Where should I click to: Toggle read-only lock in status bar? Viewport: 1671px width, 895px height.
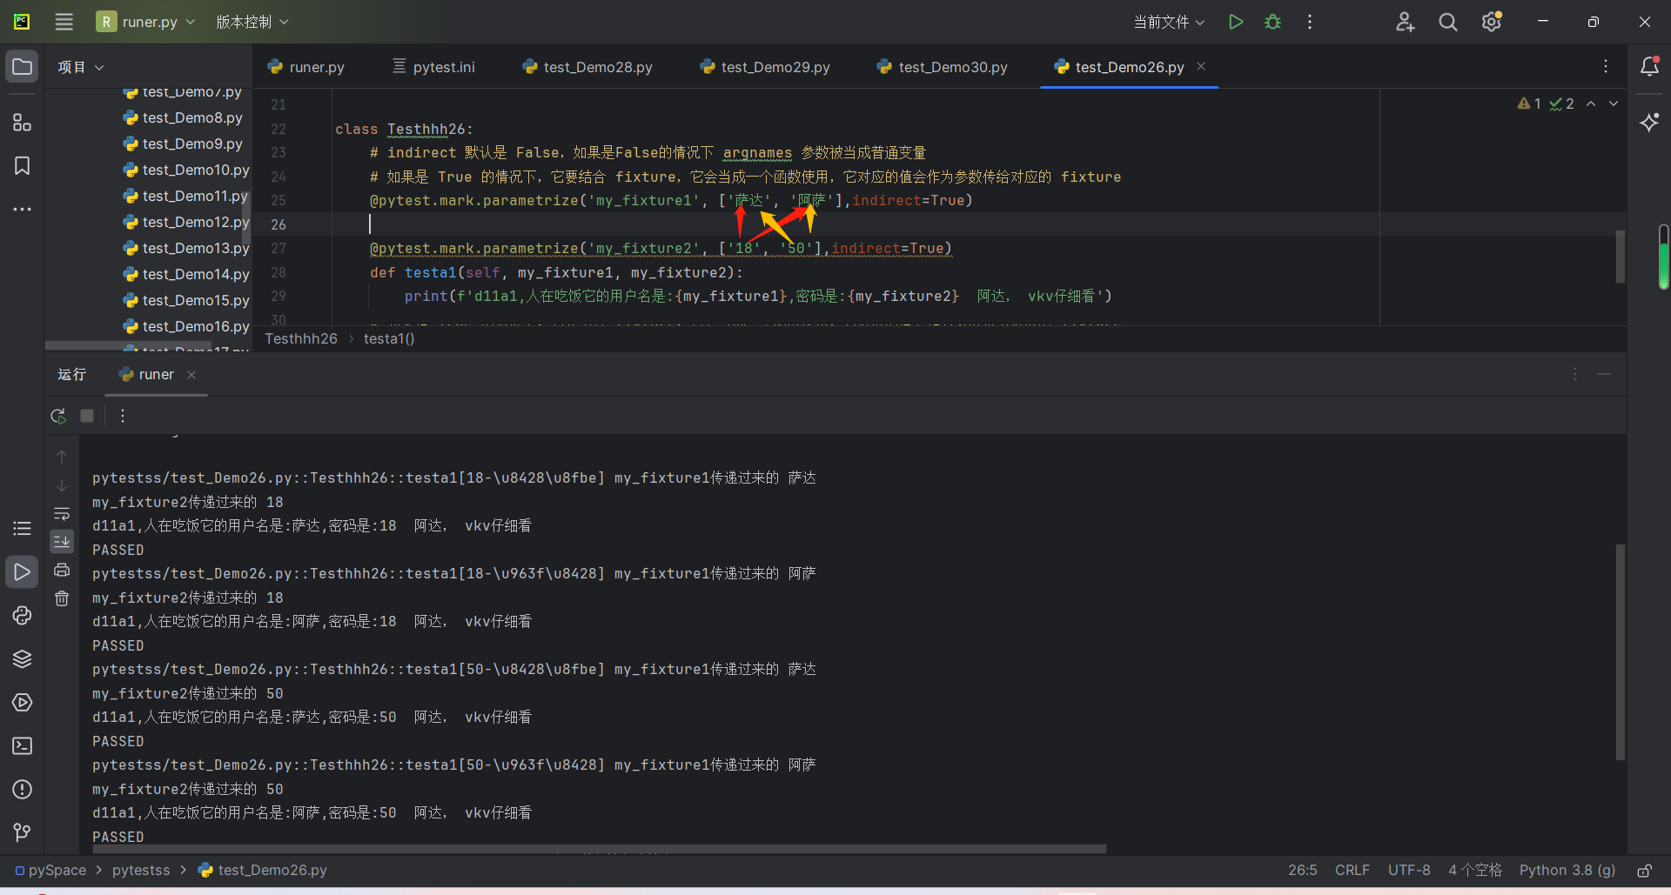(x=1644, y=871)
